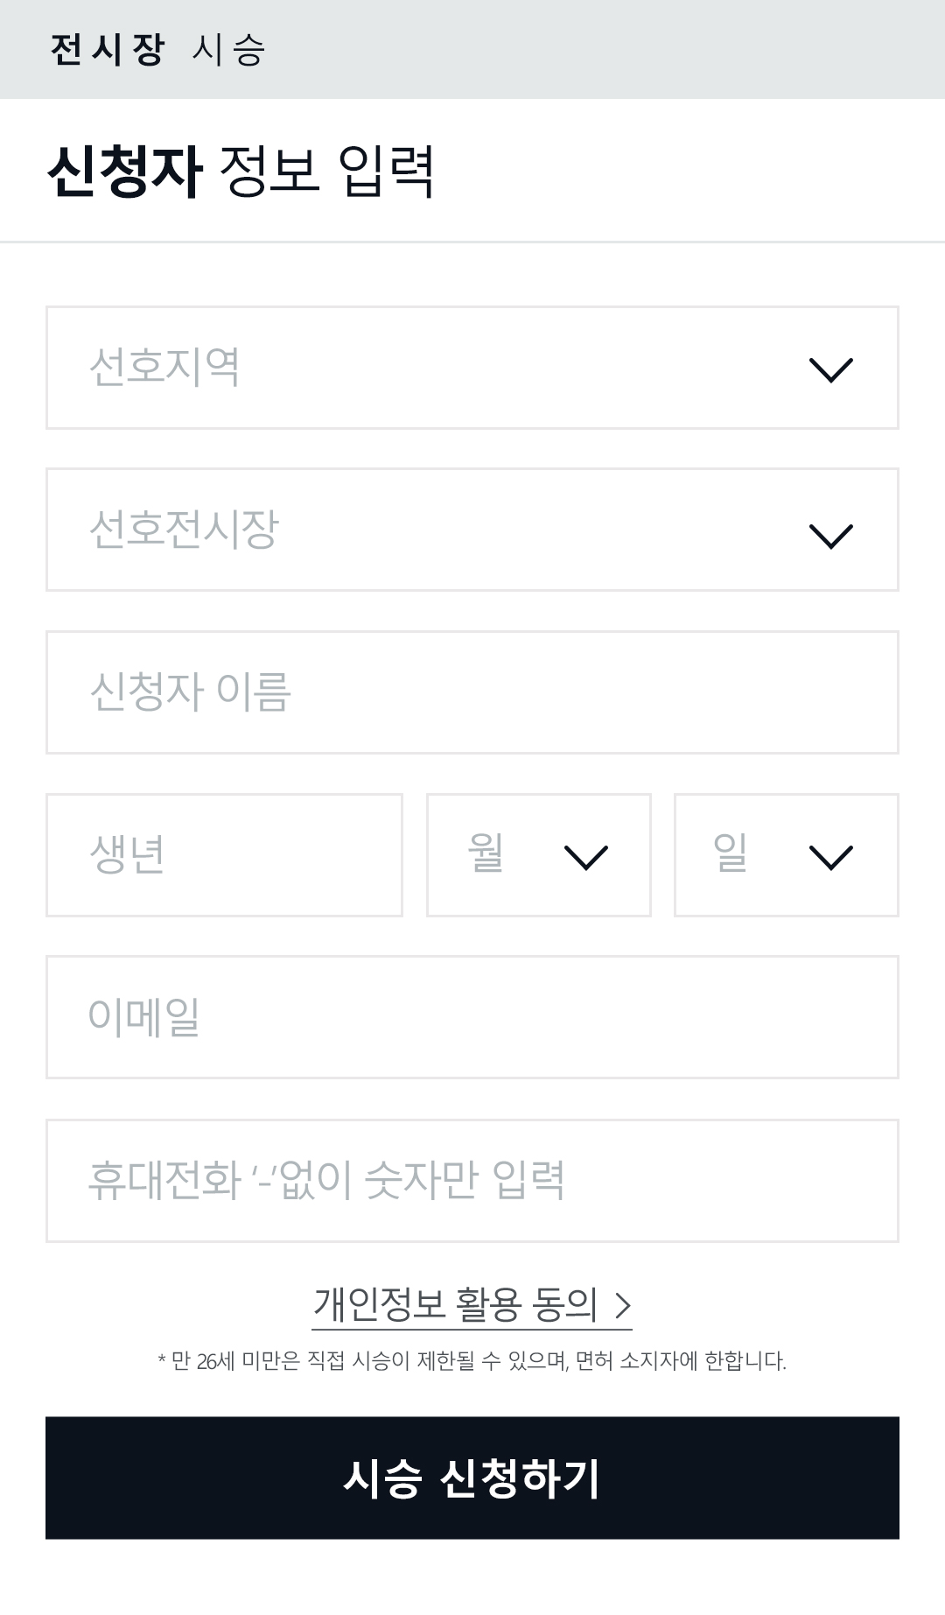Click the chevron arrow in 선호전시장 field
This screenshot has width=945, height=1615.
[830, 535]
